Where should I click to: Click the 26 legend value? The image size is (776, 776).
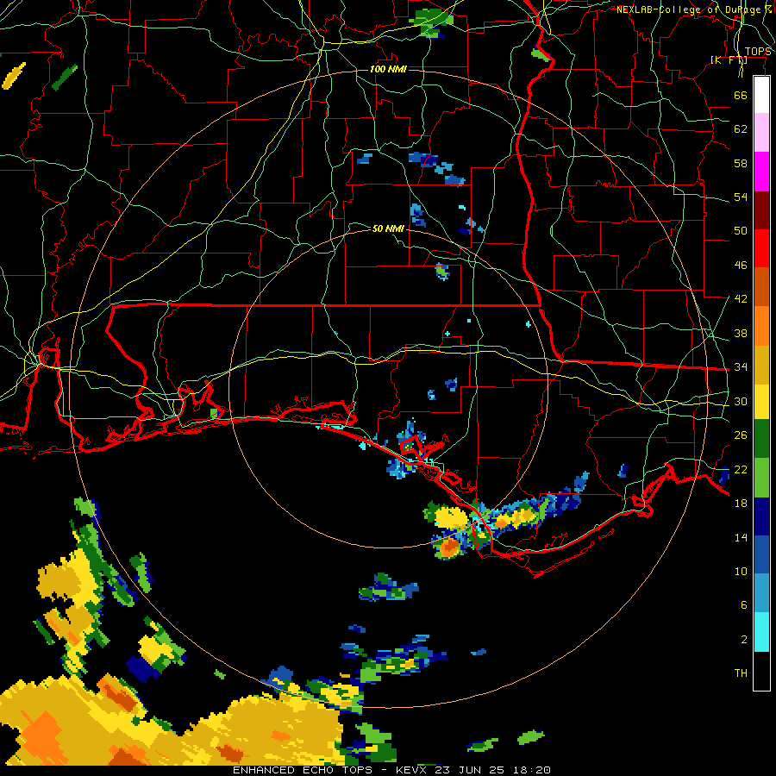coord(741,435)
